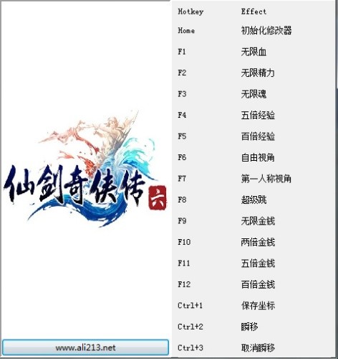Image resolution: width=338 pixels, height=359 pixels.
Task: Select the F11 五倍金钱 entry
Action: pos(253,264)
